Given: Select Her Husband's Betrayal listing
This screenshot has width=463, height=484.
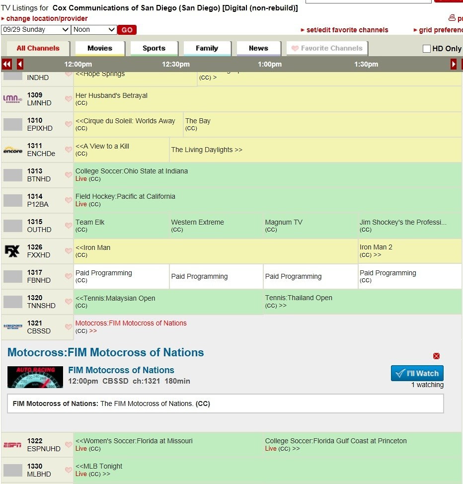Looking at the screenshot, I should (111, 96).
